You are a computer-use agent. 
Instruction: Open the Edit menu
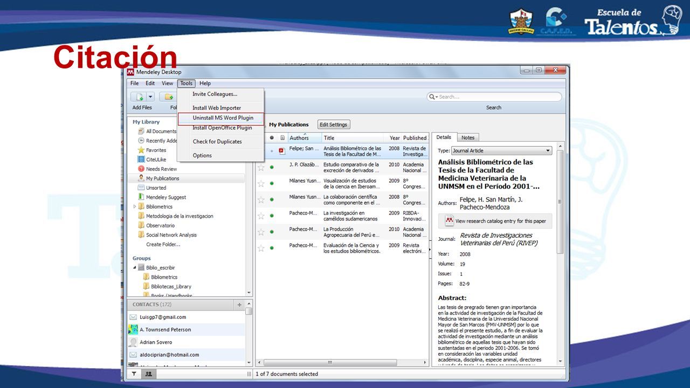[x=150, y=83]
